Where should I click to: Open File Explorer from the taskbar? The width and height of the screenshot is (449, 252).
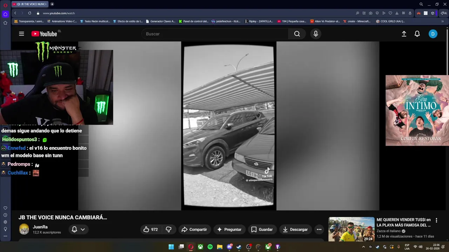pos(220,247)
